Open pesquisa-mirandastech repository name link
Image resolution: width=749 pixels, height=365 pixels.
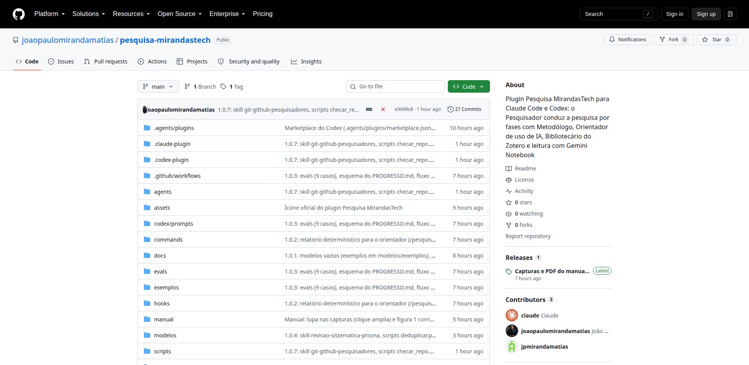pyautogui.click(x=165, y=40)
